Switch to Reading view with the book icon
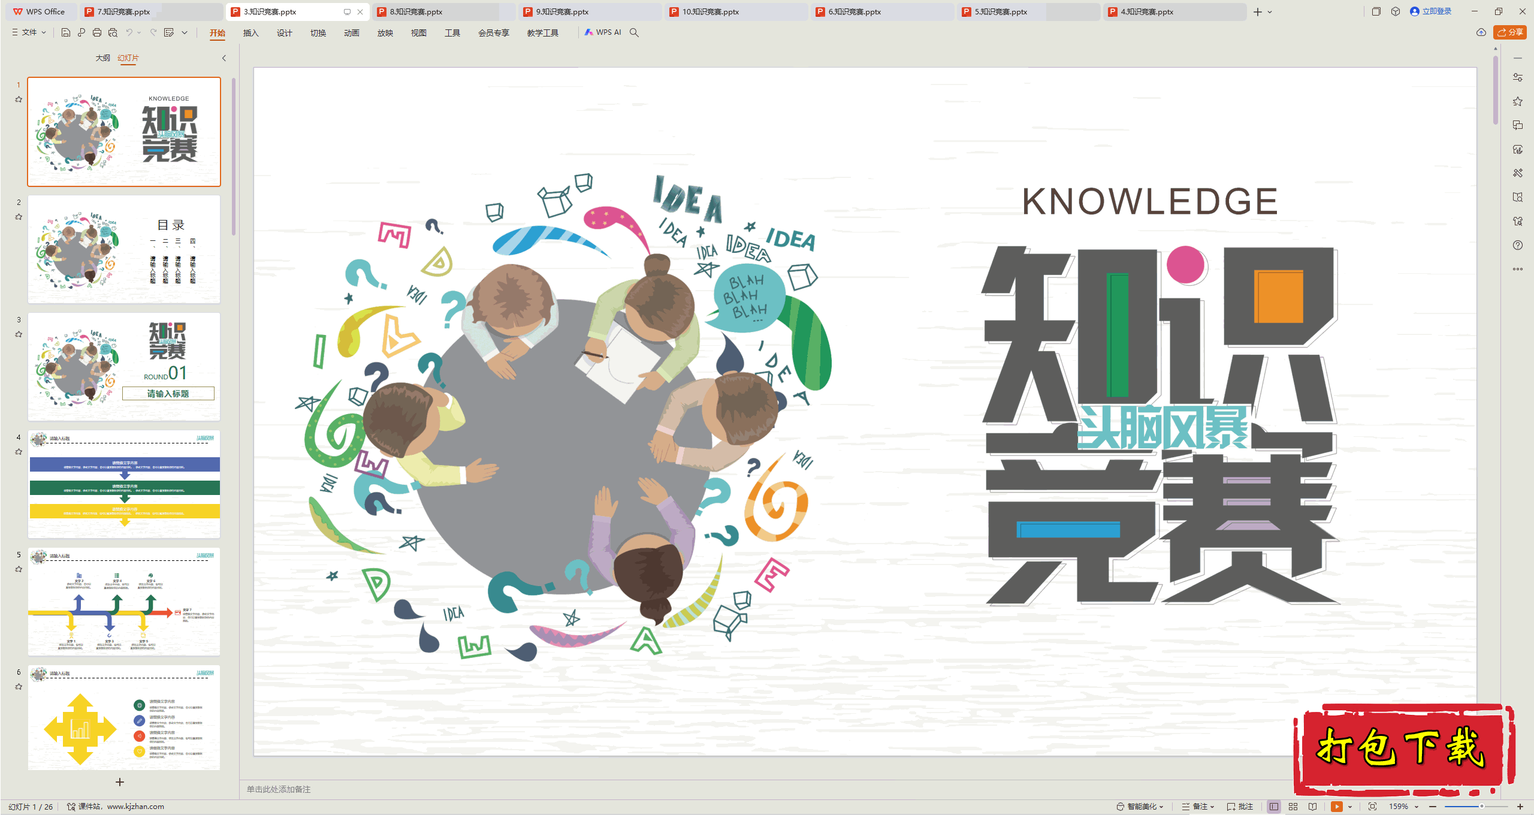 click(1313, 807)
